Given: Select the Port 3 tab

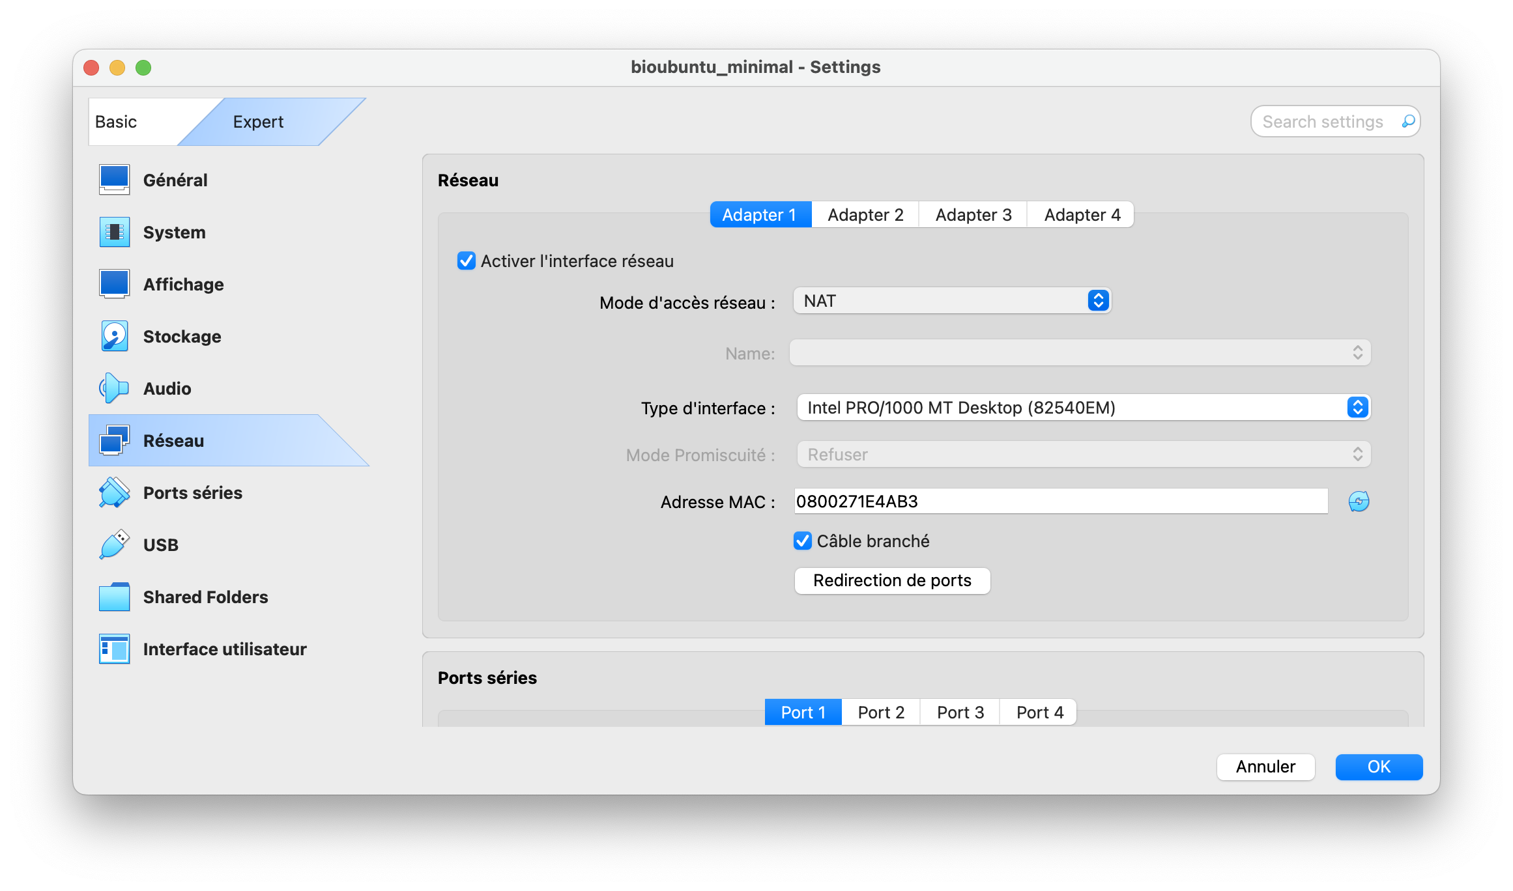Looking at the screenshot, I should point(960,713).
